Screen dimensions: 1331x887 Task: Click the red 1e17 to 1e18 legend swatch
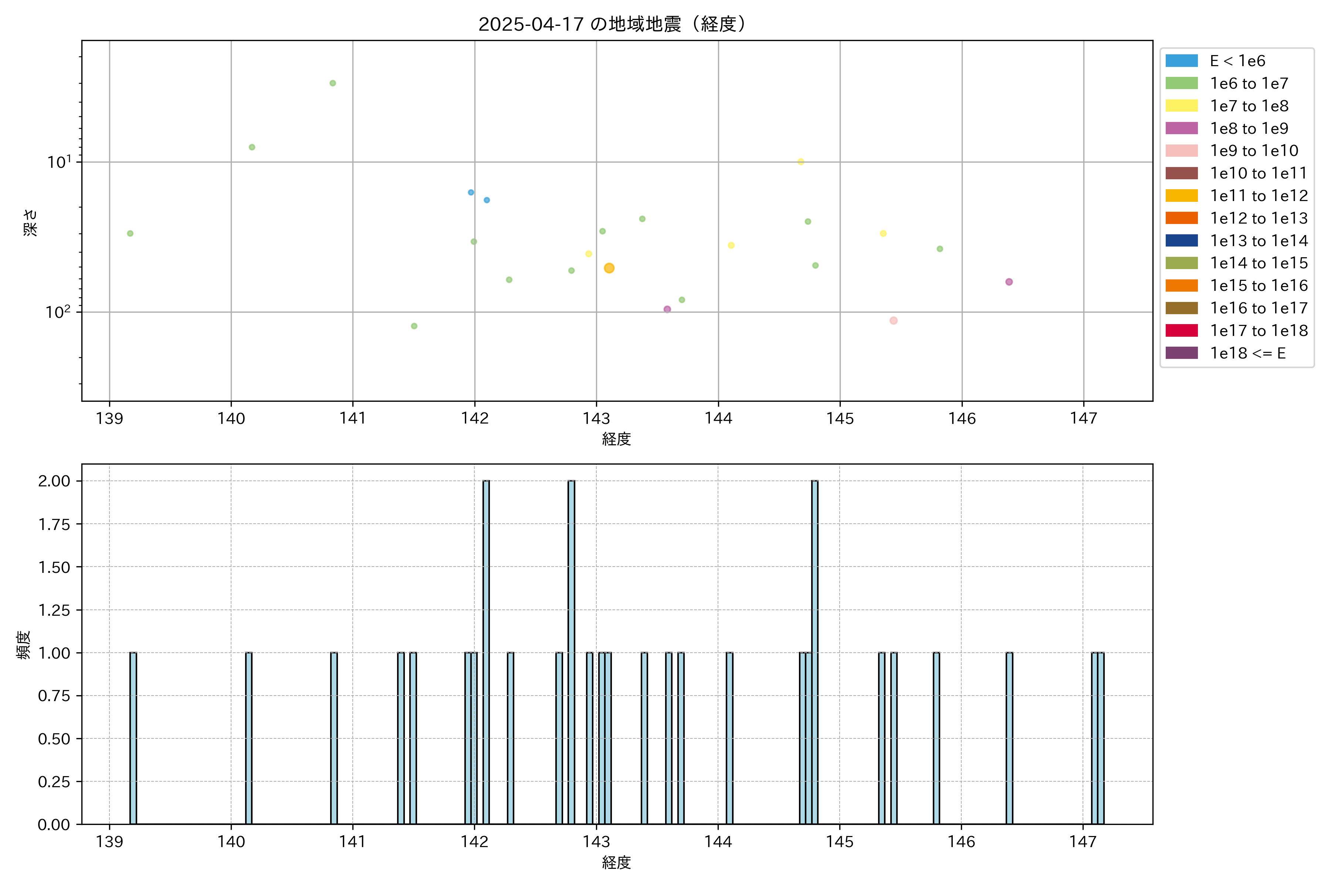1181,330
